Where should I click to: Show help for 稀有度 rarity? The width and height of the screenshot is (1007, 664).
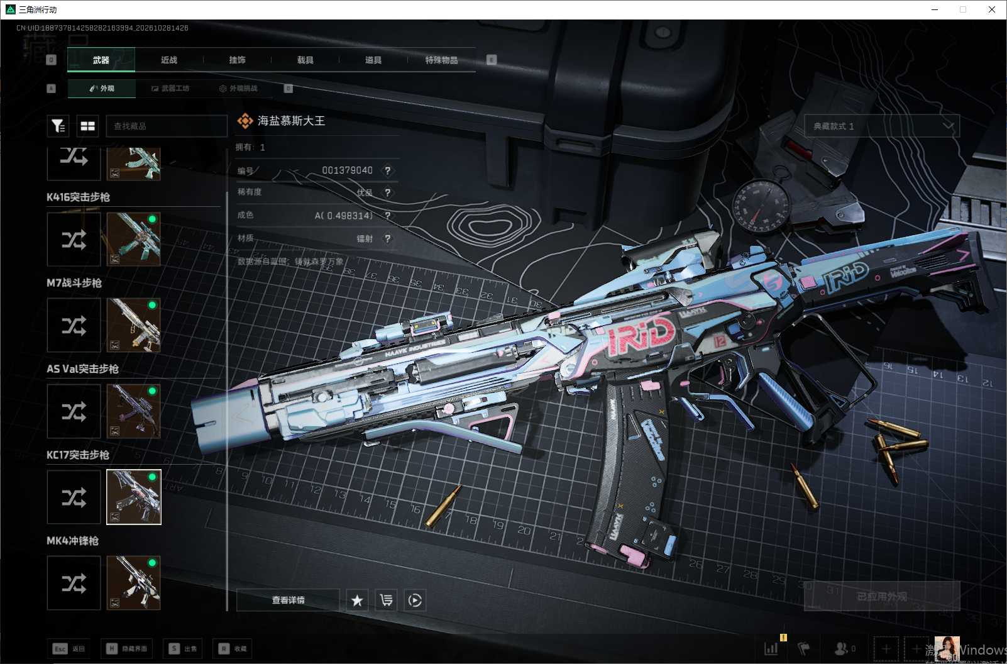[x=388, y=192]
